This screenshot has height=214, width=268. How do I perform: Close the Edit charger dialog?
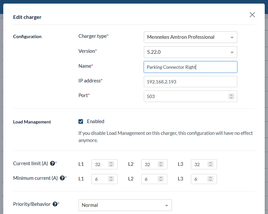tap(252, 15)
